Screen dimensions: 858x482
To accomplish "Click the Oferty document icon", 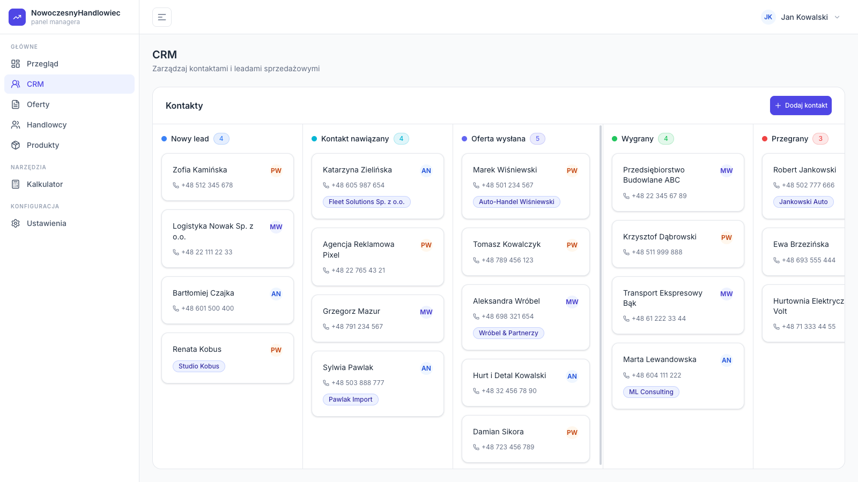I will [16, 104].
